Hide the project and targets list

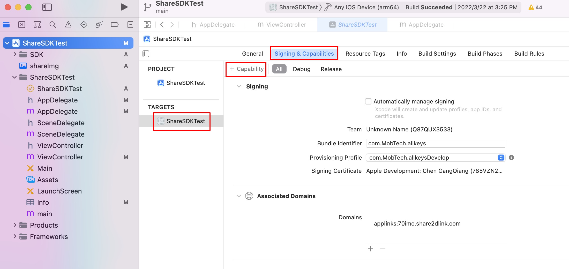146,54
